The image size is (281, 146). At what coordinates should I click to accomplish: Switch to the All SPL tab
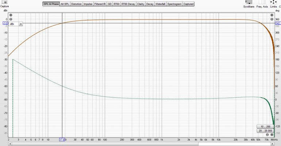click(65, 4)
